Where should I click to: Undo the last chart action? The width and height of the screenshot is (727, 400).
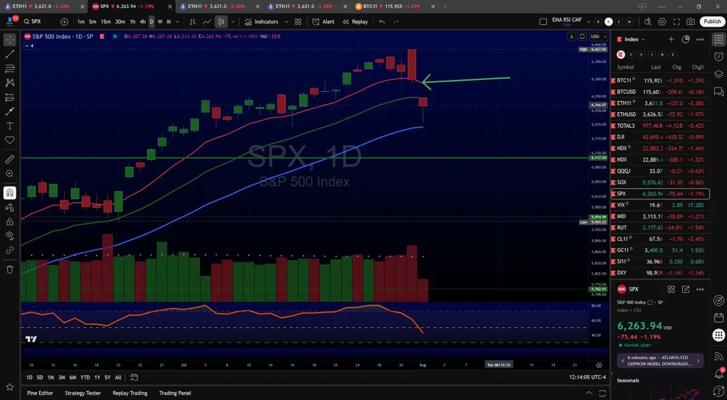[x=382, y=22]
